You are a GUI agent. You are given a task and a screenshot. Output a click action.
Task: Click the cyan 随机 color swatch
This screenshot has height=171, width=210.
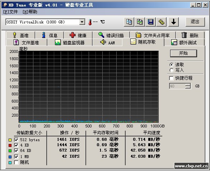pyautogui.click(x=10, y=163)
